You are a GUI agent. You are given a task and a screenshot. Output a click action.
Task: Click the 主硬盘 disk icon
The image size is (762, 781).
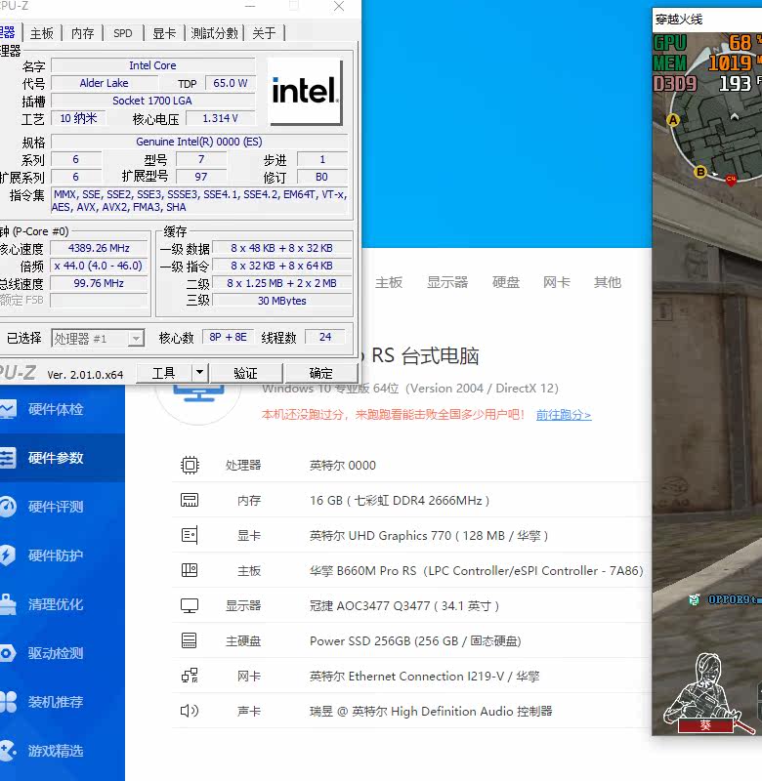[190, 640]
